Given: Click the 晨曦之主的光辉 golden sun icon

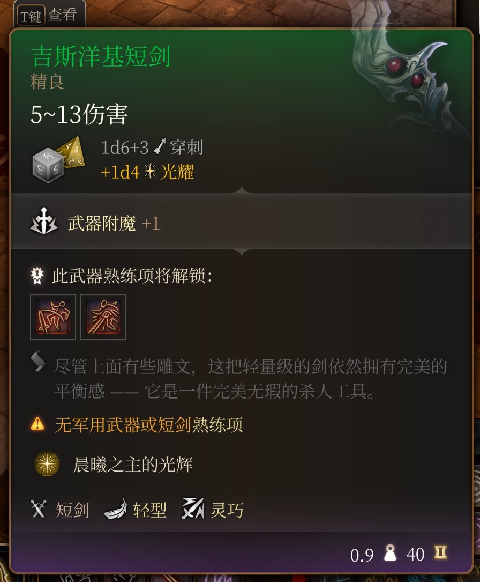Looking at the screenshot, I should 47,463.
